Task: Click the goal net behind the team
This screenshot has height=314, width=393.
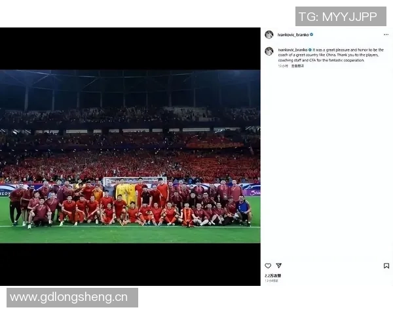Action: 134,182
